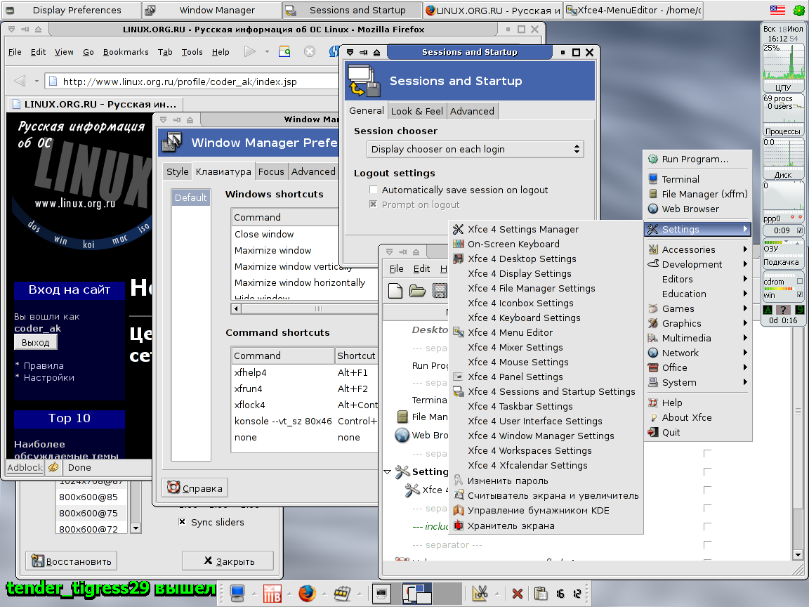Click the Open folder icon in Menu Editor toolbar
Screen dimensions: 809x607
click(x=417, y=291)
